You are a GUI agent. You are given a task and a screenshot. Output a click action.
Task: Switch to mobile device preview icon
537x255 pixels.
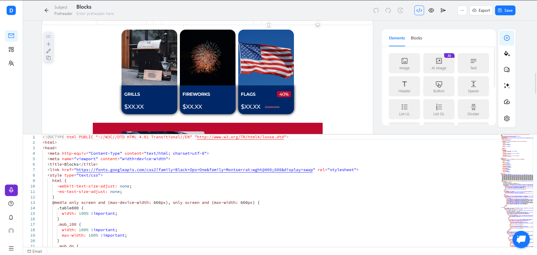(x=269, y=25)
